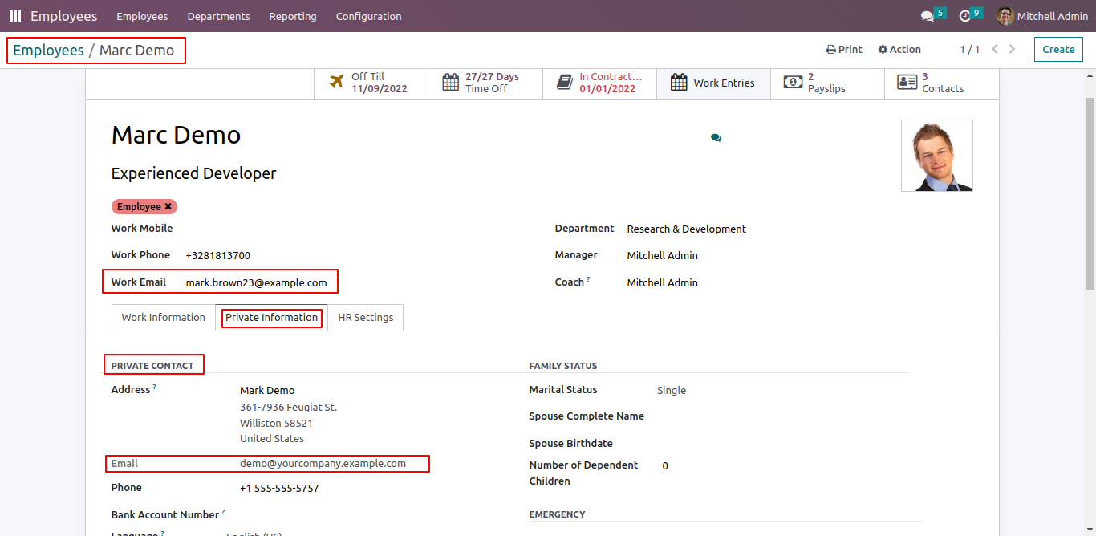Remove the Employee tag with the x

pos(168,206)
